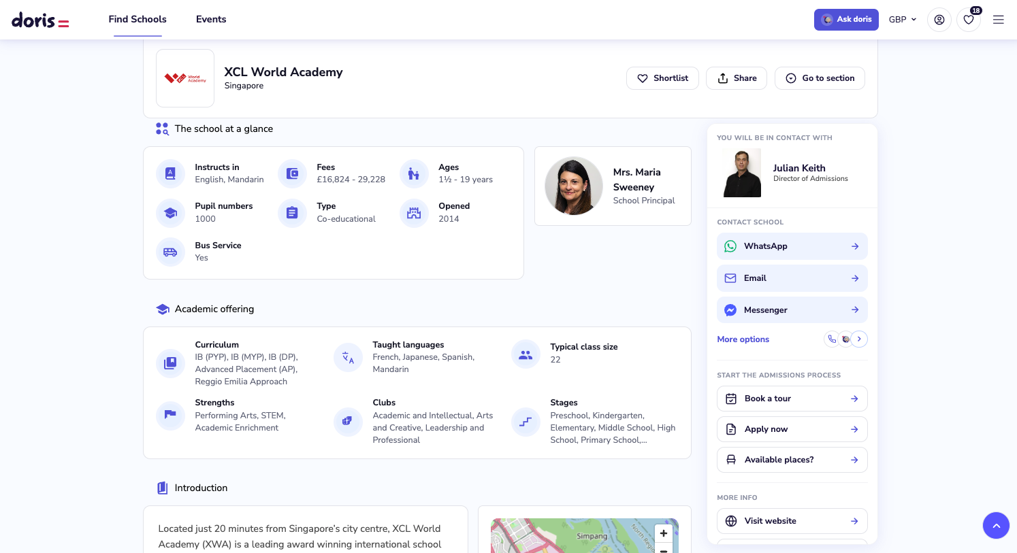Viewport: 1017px width, 553px height.
Task: Contact the school via Email
Action: [x=792, y=278]
